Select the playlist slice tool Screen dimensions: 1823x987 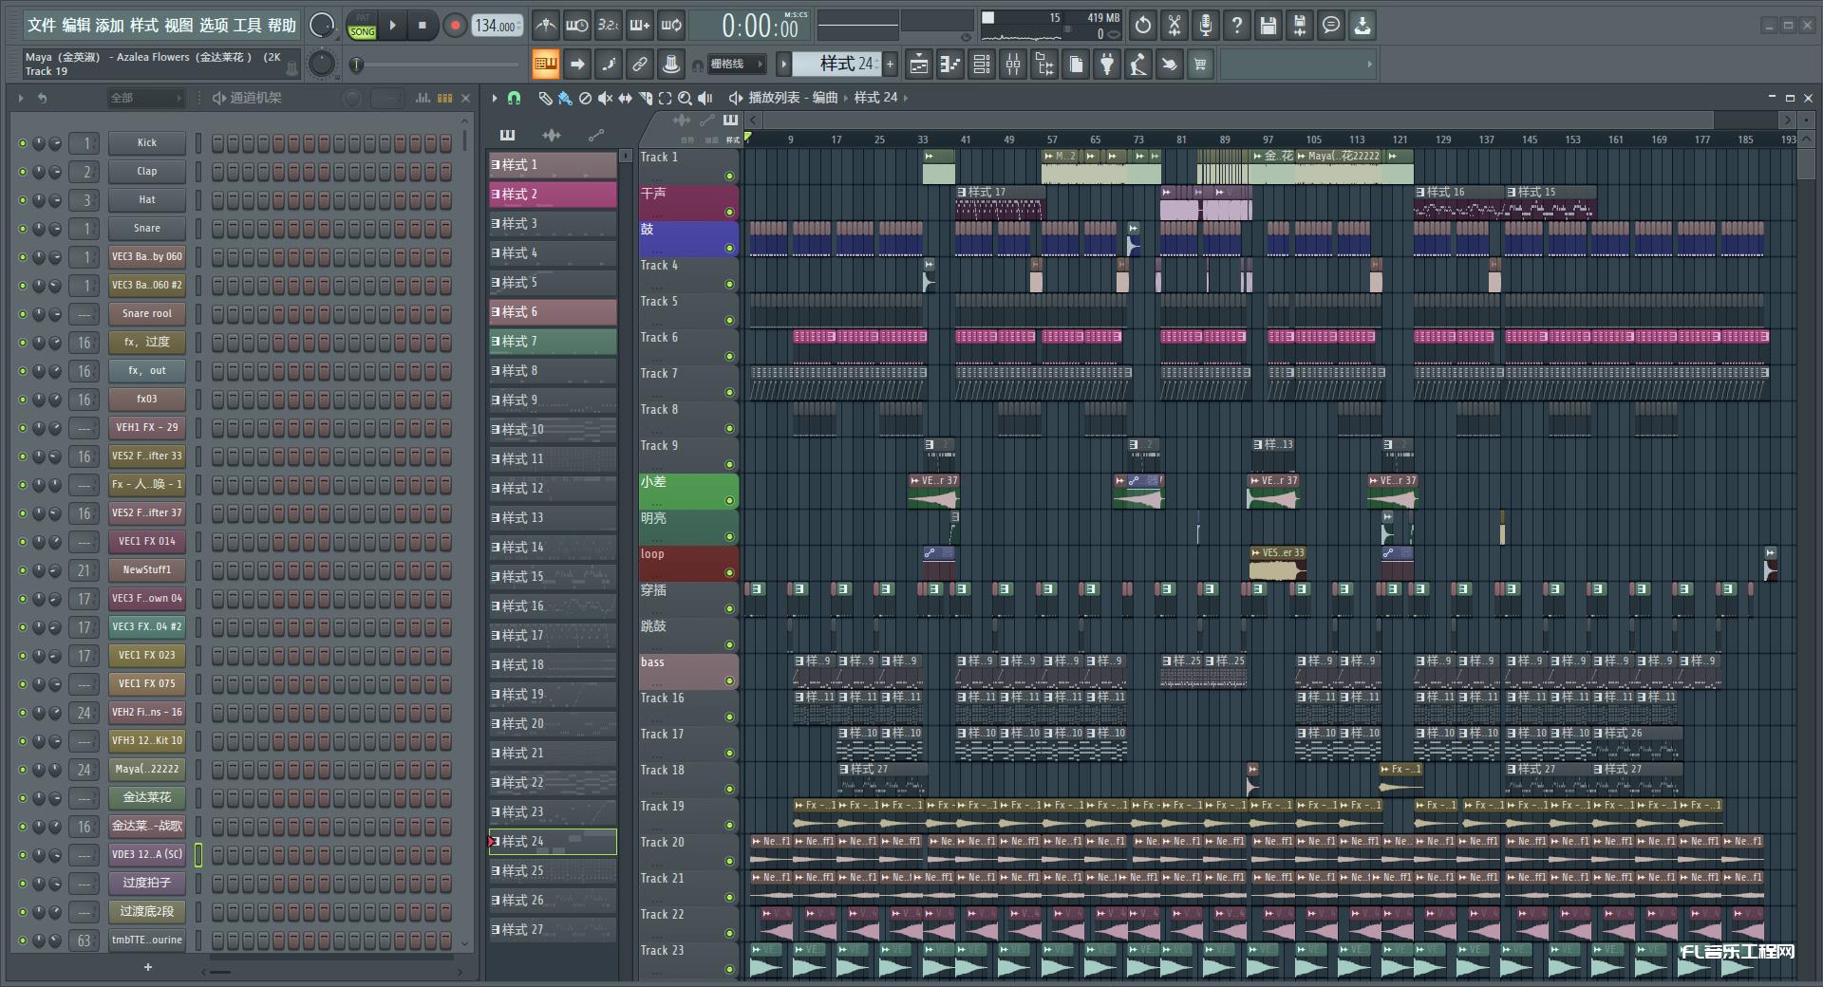tap(645, 98)
